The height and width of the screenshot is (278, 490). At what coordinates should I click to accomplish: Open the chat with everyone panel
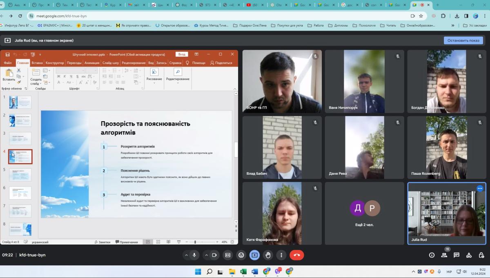tap(457, 255)
